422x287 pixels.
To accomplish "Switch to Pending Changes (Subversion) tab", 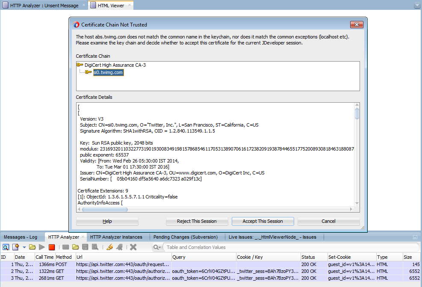I will point(186,237).
